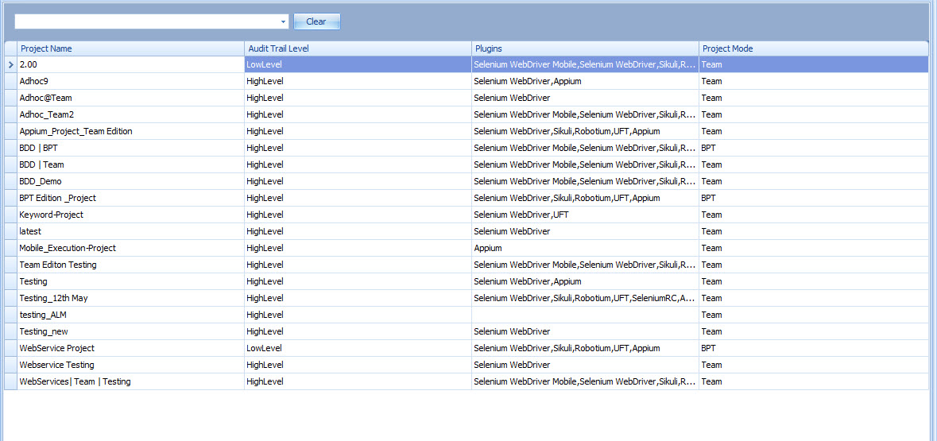Click HighLevel cell in Adhoc9 row
The height and width of the screenshot is (441, 937).
pyautogui.click(x=358, y=81)
